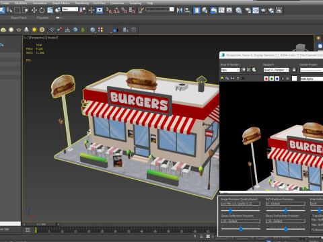Toggle Spinner Snap
The width and height of the screenshot is (323, 242).
[x=132, y=10]
